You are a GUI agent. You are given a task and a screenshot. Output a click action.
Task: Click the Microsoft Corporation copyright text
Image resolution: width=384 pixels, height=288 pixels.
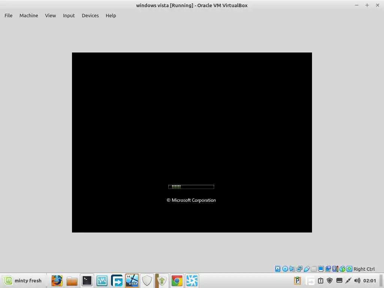pyautogui.click(x=191, y=200)
